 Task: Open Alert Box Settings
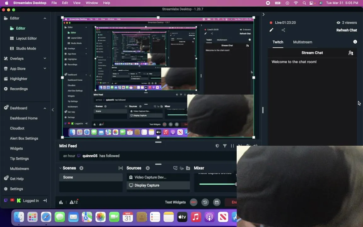[24, 138]
